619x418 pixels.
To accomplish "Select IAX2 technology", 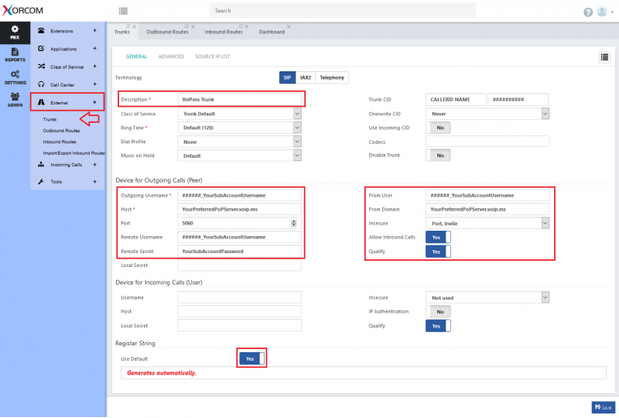I will coord(306,77).
